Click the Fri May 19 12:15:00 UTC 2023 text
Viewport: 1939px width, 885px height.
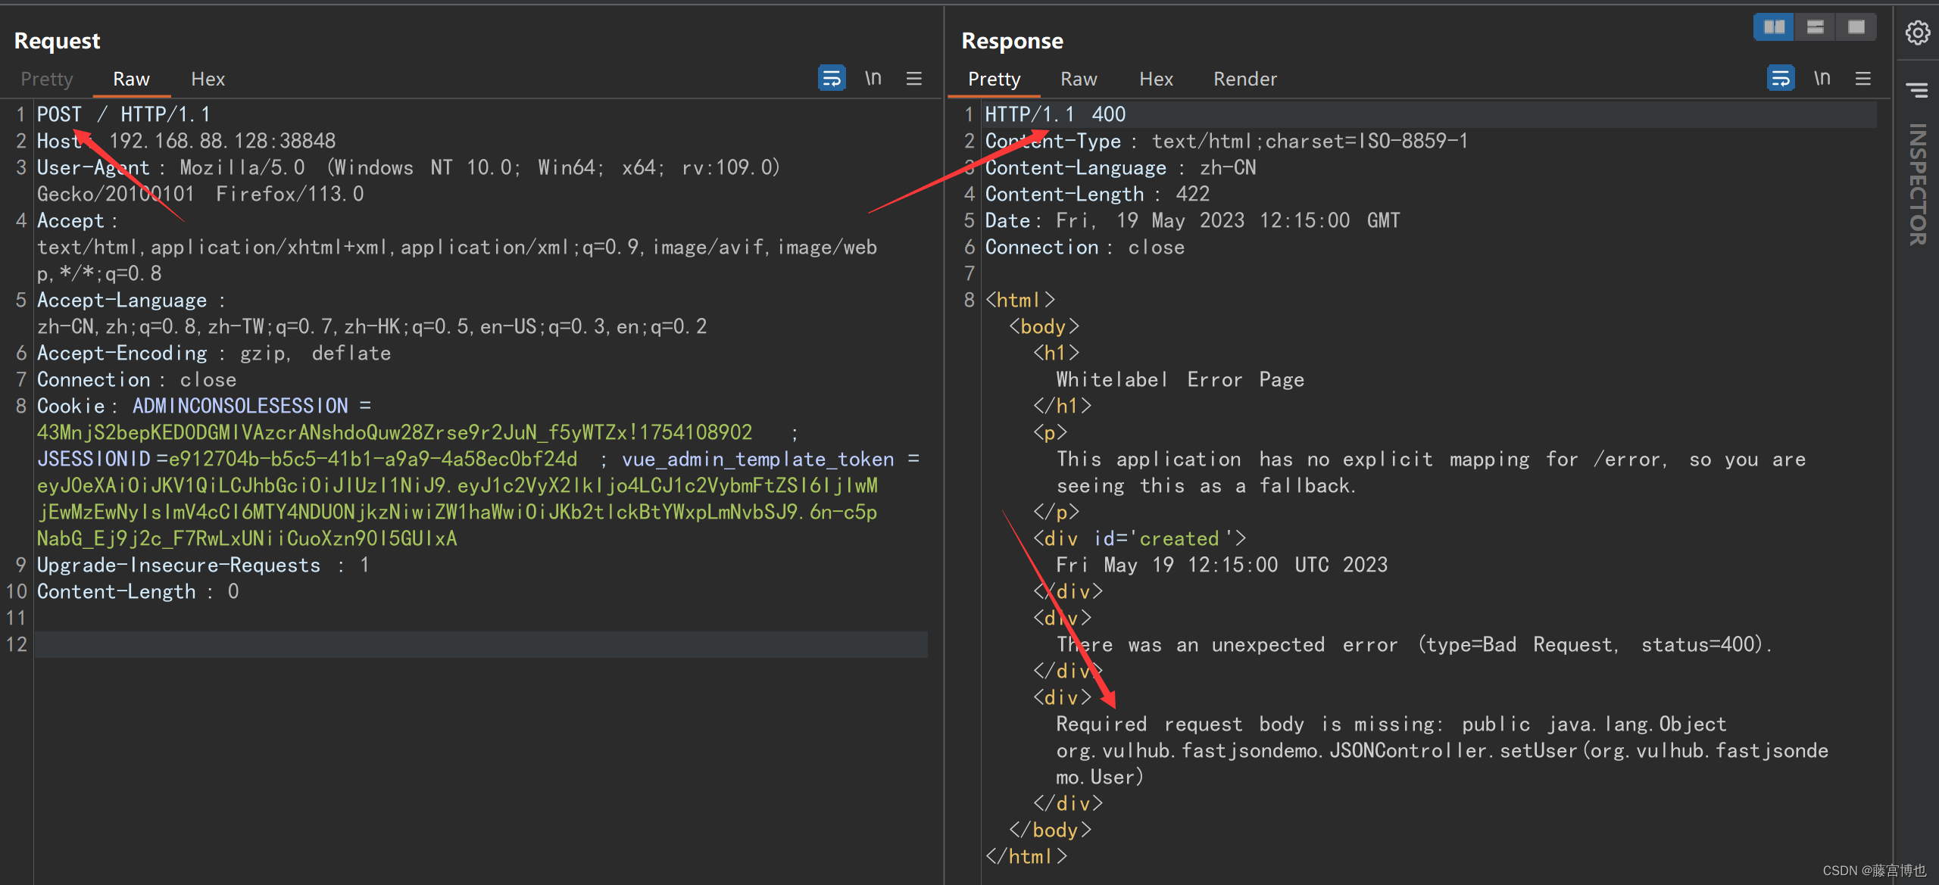coord(1222,565)
